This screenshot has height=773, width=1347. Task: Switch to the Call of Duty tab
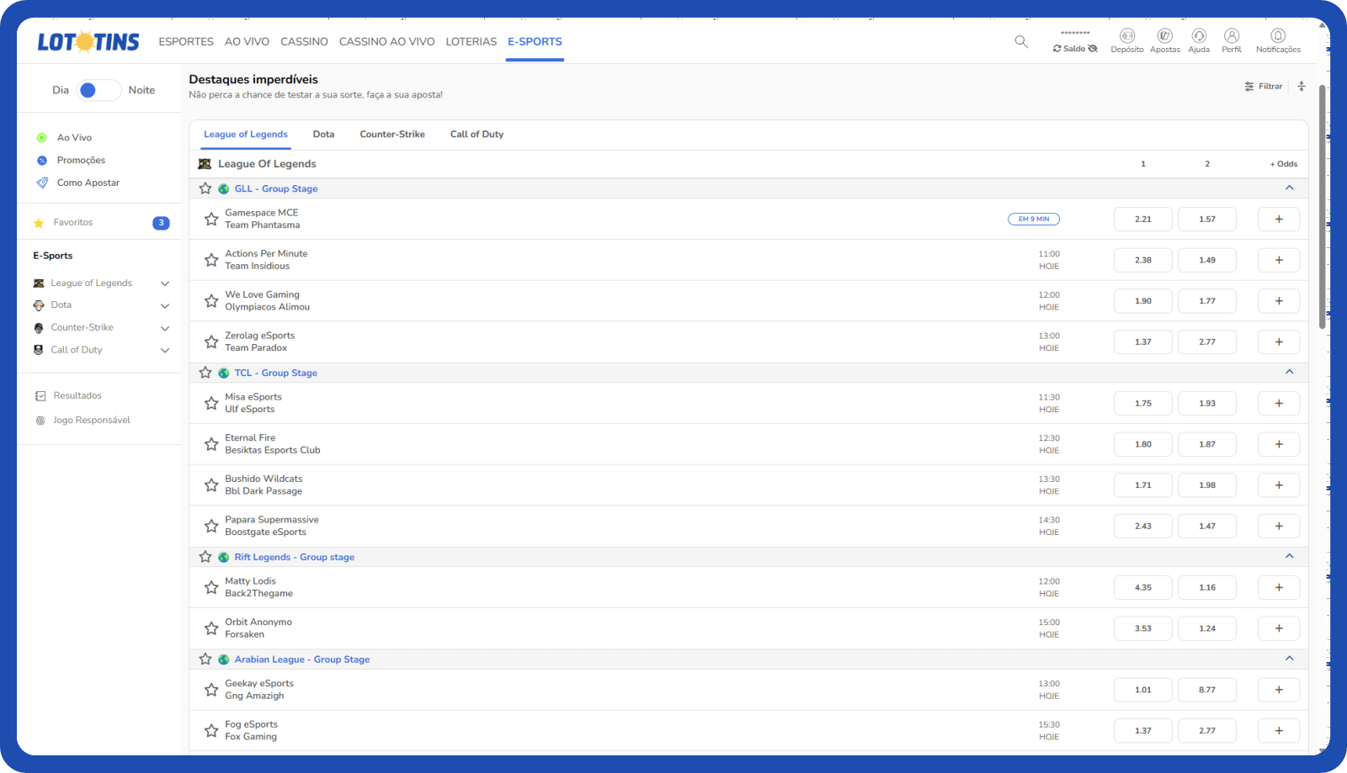477,135
